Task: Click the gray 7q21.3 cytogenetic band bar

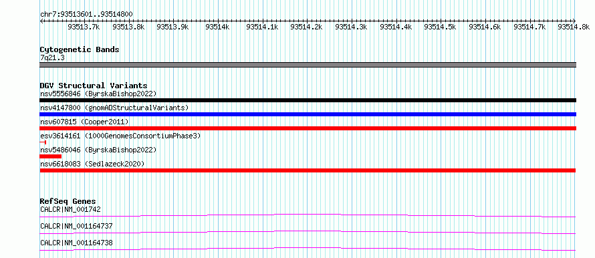Action: [308, 65]
